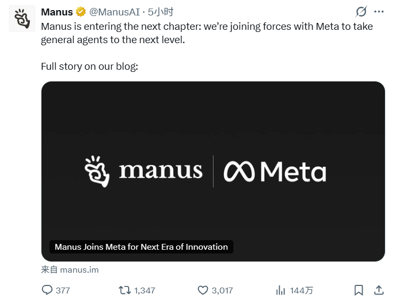Click the 377 replies count

(x=63, y=290)
